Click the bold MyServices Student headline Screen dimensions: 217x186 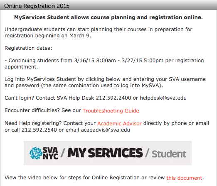pos(108,17)
